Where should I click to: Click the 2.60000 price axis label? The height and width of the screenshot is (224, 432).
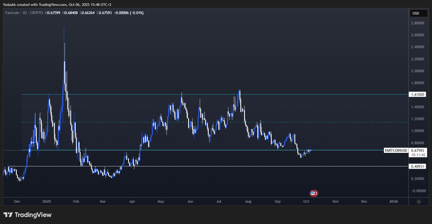(x=418, y=35)
